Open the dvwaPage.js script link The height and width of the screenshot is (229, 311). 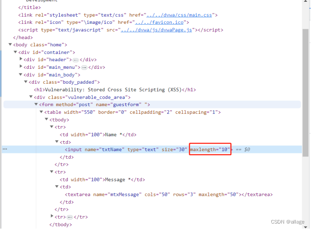pyautogui.click(x=156, y=30)
